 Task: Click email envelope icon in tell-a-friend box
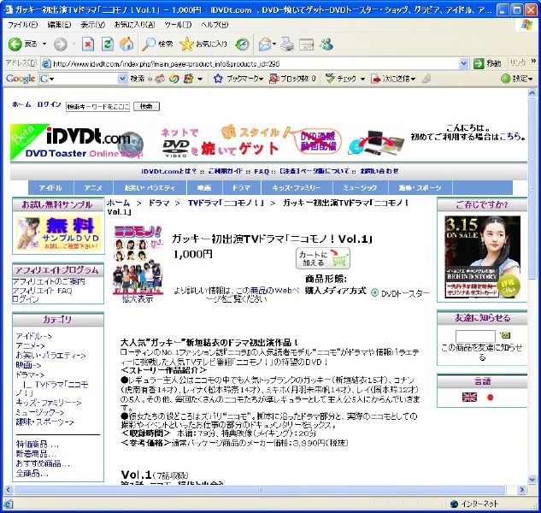coord(505,335)
